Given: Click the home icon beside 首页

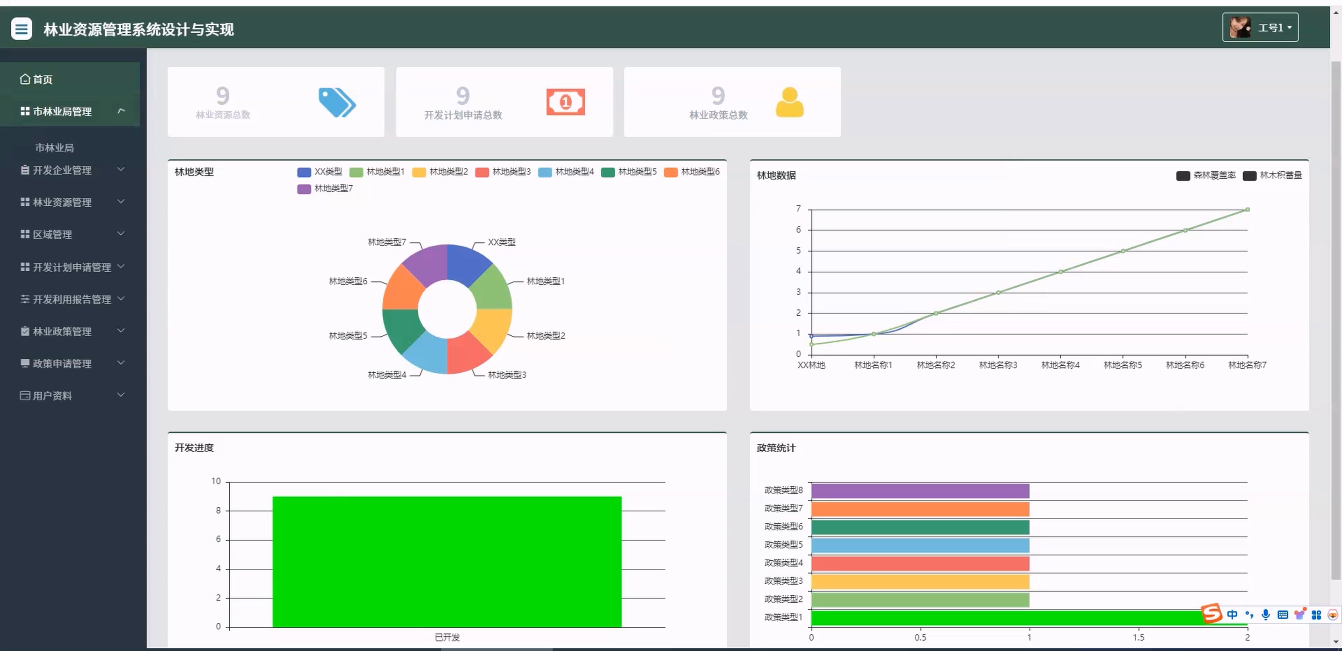Looking at the screenshot, I should (24, 79).
